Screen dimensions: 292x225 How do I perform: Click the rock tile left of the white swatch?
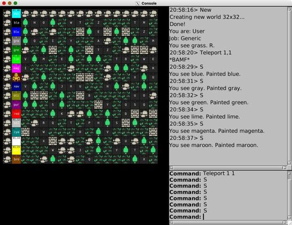7,141
